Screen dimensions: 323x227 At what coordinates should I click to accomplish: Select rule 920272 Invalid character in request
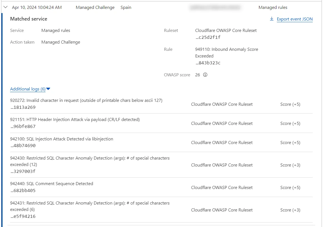coord(86,100)
